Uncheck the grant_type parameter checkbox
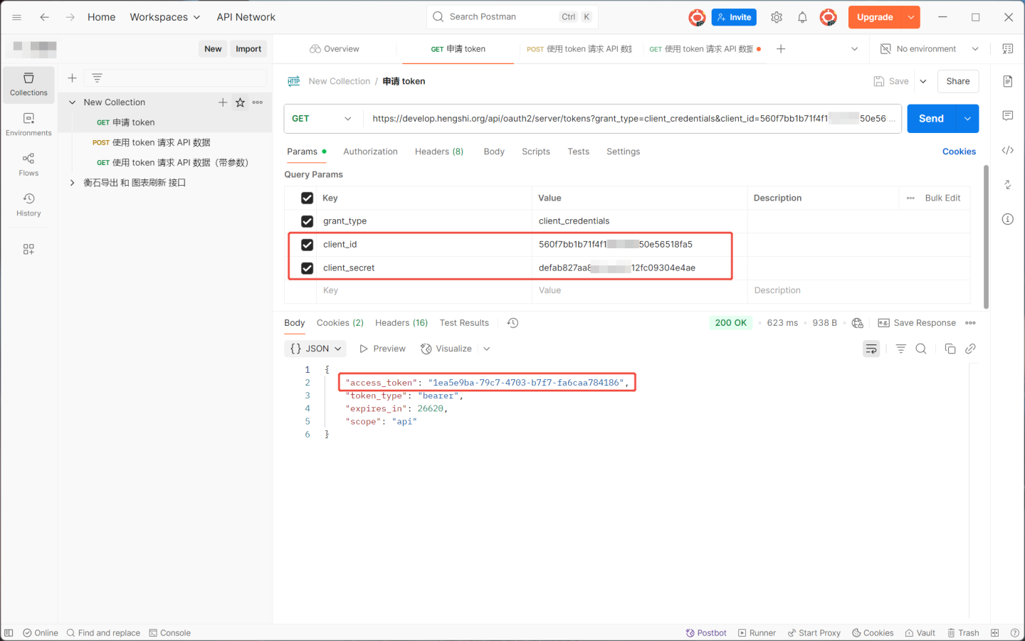Image resolution: width=1025 pixels, height=641 pixels. point(307,221)
